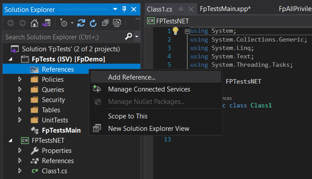Select the Policies folder
Viewport: 312px width, 179px height.
tap(53, 80)
